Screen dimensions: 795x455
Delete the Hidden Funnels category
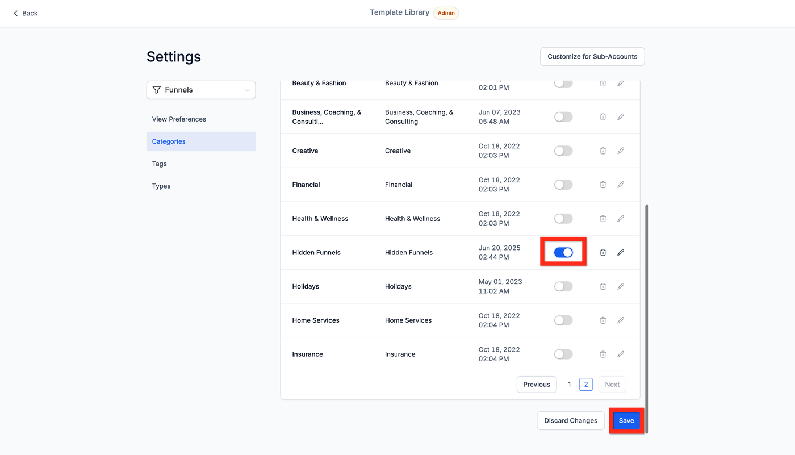603,253
